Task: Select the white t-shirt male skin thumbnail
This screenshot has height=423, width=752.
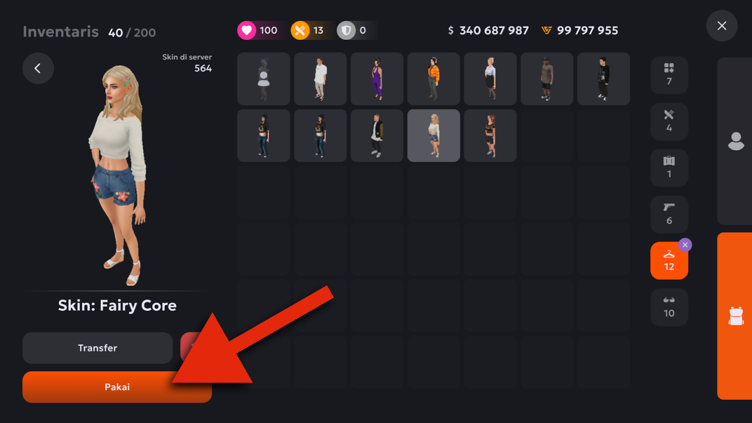Action: (320, 79)
